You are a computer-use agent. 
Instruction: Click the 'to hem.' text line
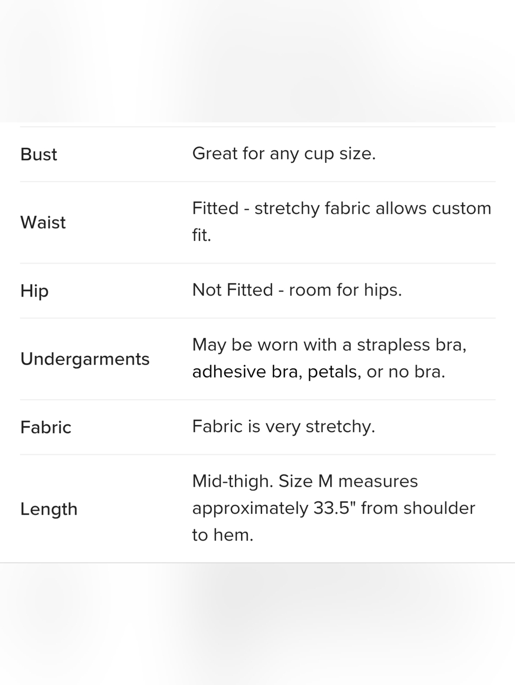click(222, 535)
